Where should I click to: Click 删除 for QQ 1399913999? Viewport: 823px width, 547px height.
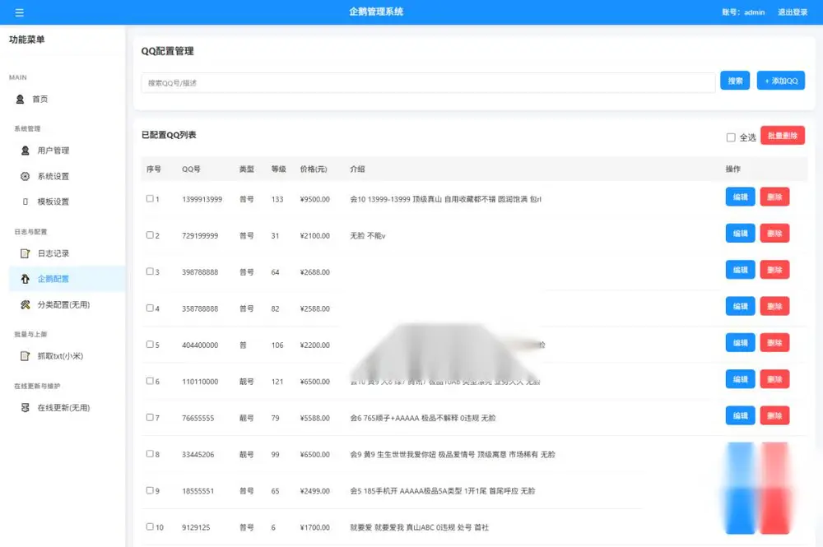(774, 197)
